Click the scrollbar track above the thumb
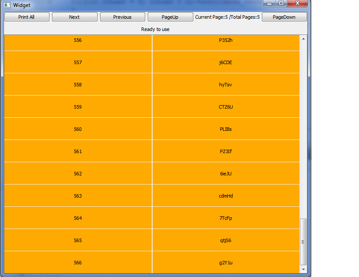The height and width of the screenshot is (277, 359). pos(303,131)
